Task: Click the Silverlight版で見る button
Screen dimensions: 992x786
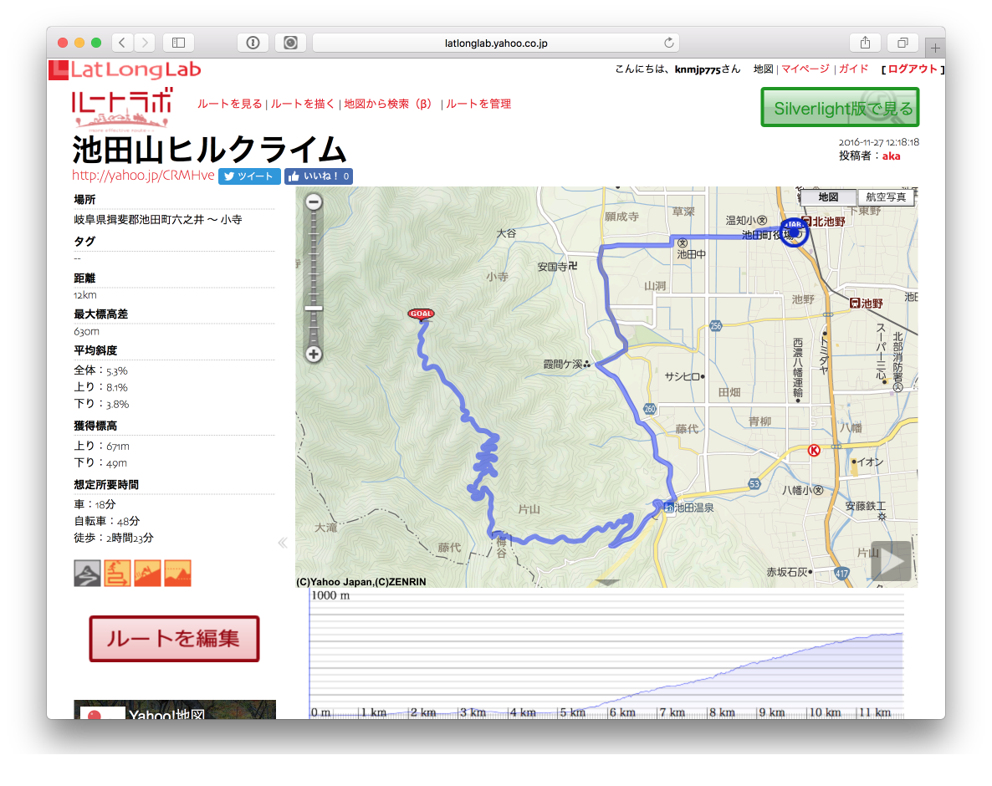Action: pos(840,108)
